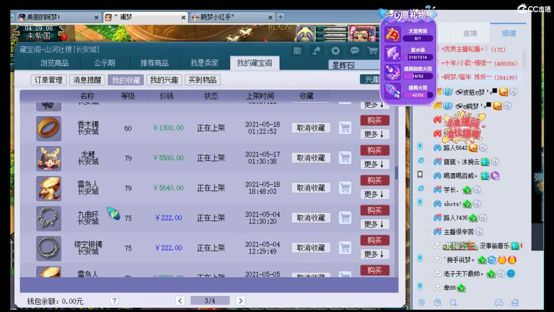554x312 pixels.
Task: Click 取消收藏 for 龙鲤
Action: (x=311, y=158)
